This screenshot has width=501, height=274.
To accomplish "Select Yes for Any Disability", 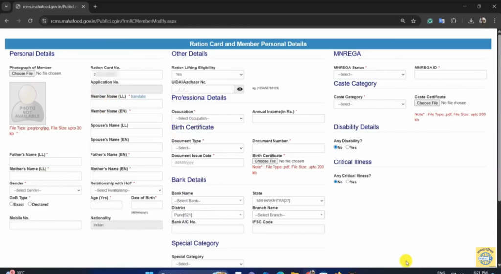I will [x=348, y=147].
